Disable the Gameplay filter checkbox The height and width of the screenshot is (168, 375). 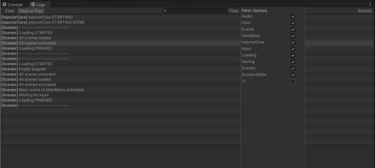(293, 36)
